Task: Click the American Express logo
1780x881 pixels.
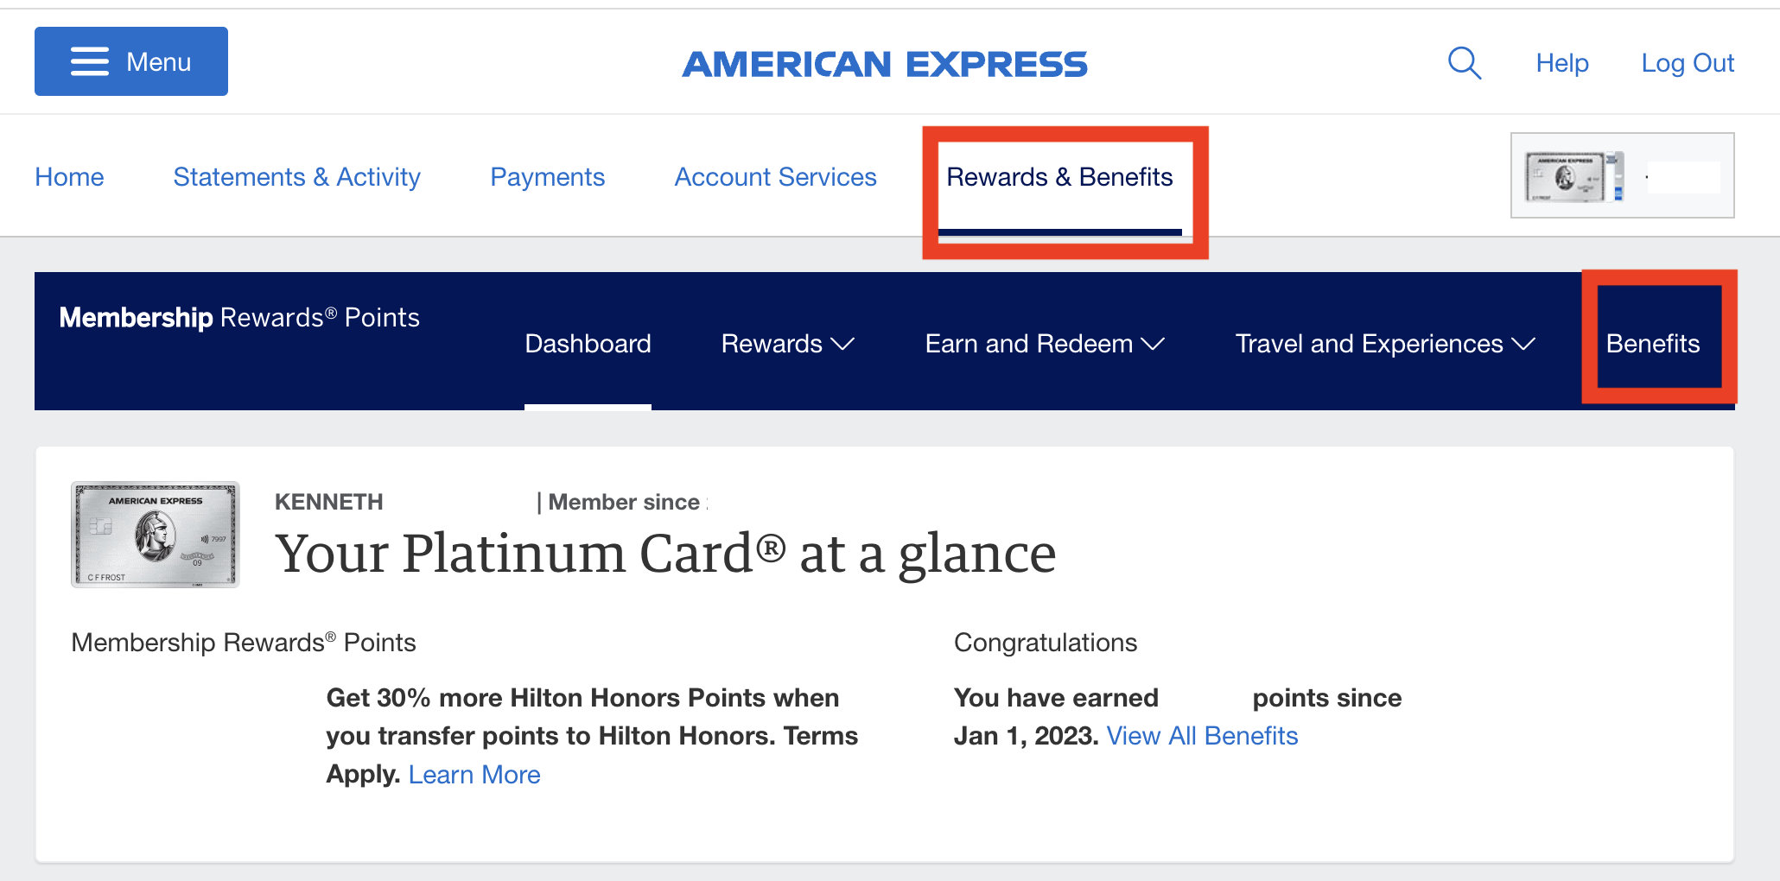Action: point(885,64)
